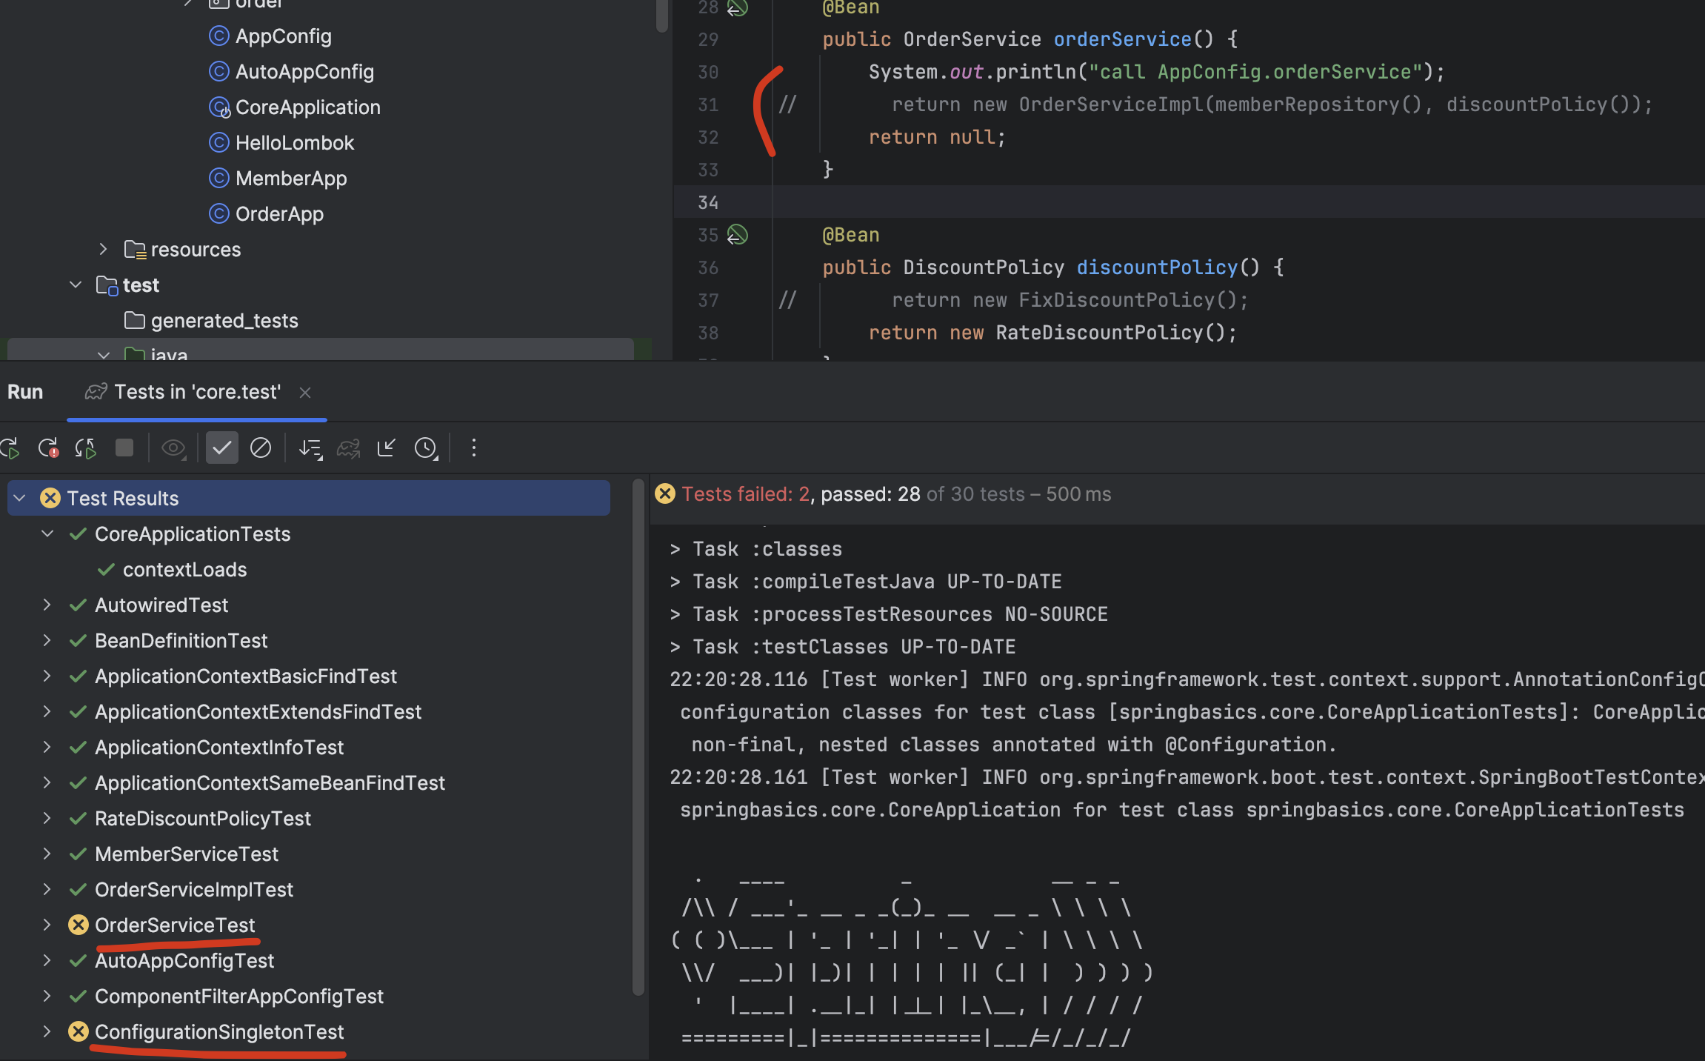
Task: Select OrderServiceImplTest result
Action: point(194,890)
